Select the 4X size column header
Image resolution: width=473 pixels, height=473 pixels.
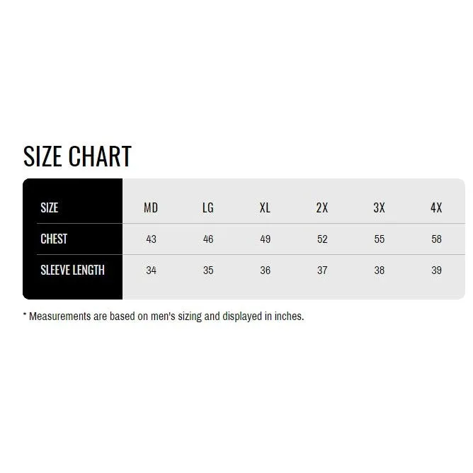click(x=436, y=207)
